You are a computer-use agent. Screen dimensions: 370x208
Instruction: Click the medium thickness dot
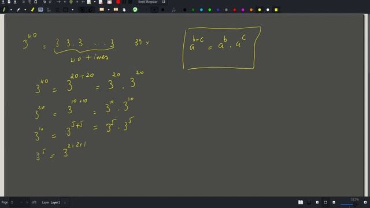[x=154, y=10]
